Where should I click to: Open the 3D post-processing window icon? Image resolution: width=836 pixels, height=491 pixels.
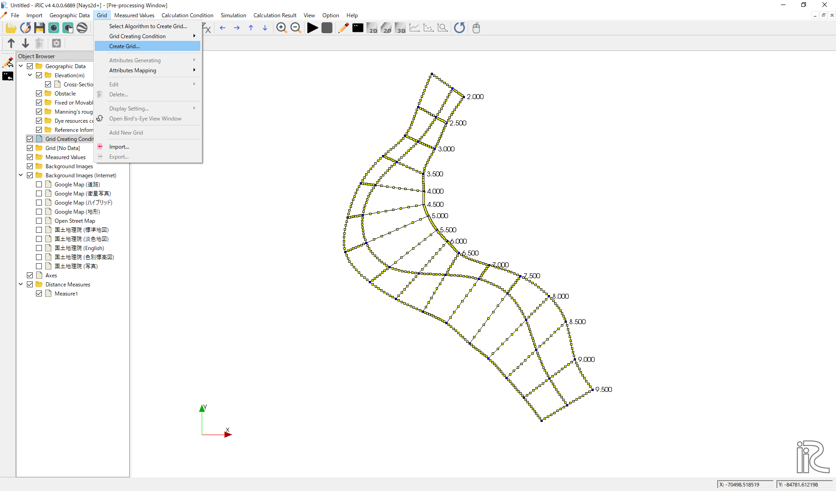[400, 28]
